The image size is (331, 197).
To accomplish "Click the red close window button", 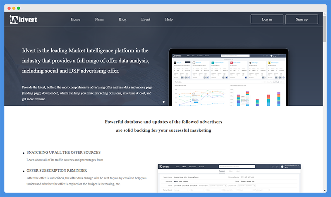I will (x=9, y=8).
